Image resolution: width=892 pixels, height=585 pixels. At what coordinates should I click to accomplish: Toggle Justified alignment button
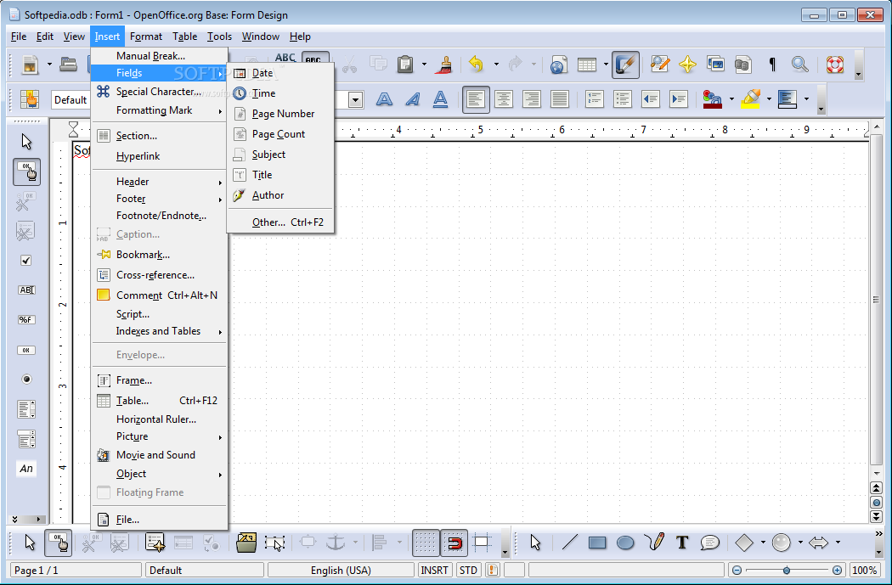pyautogui.click(x=559, y=99)
